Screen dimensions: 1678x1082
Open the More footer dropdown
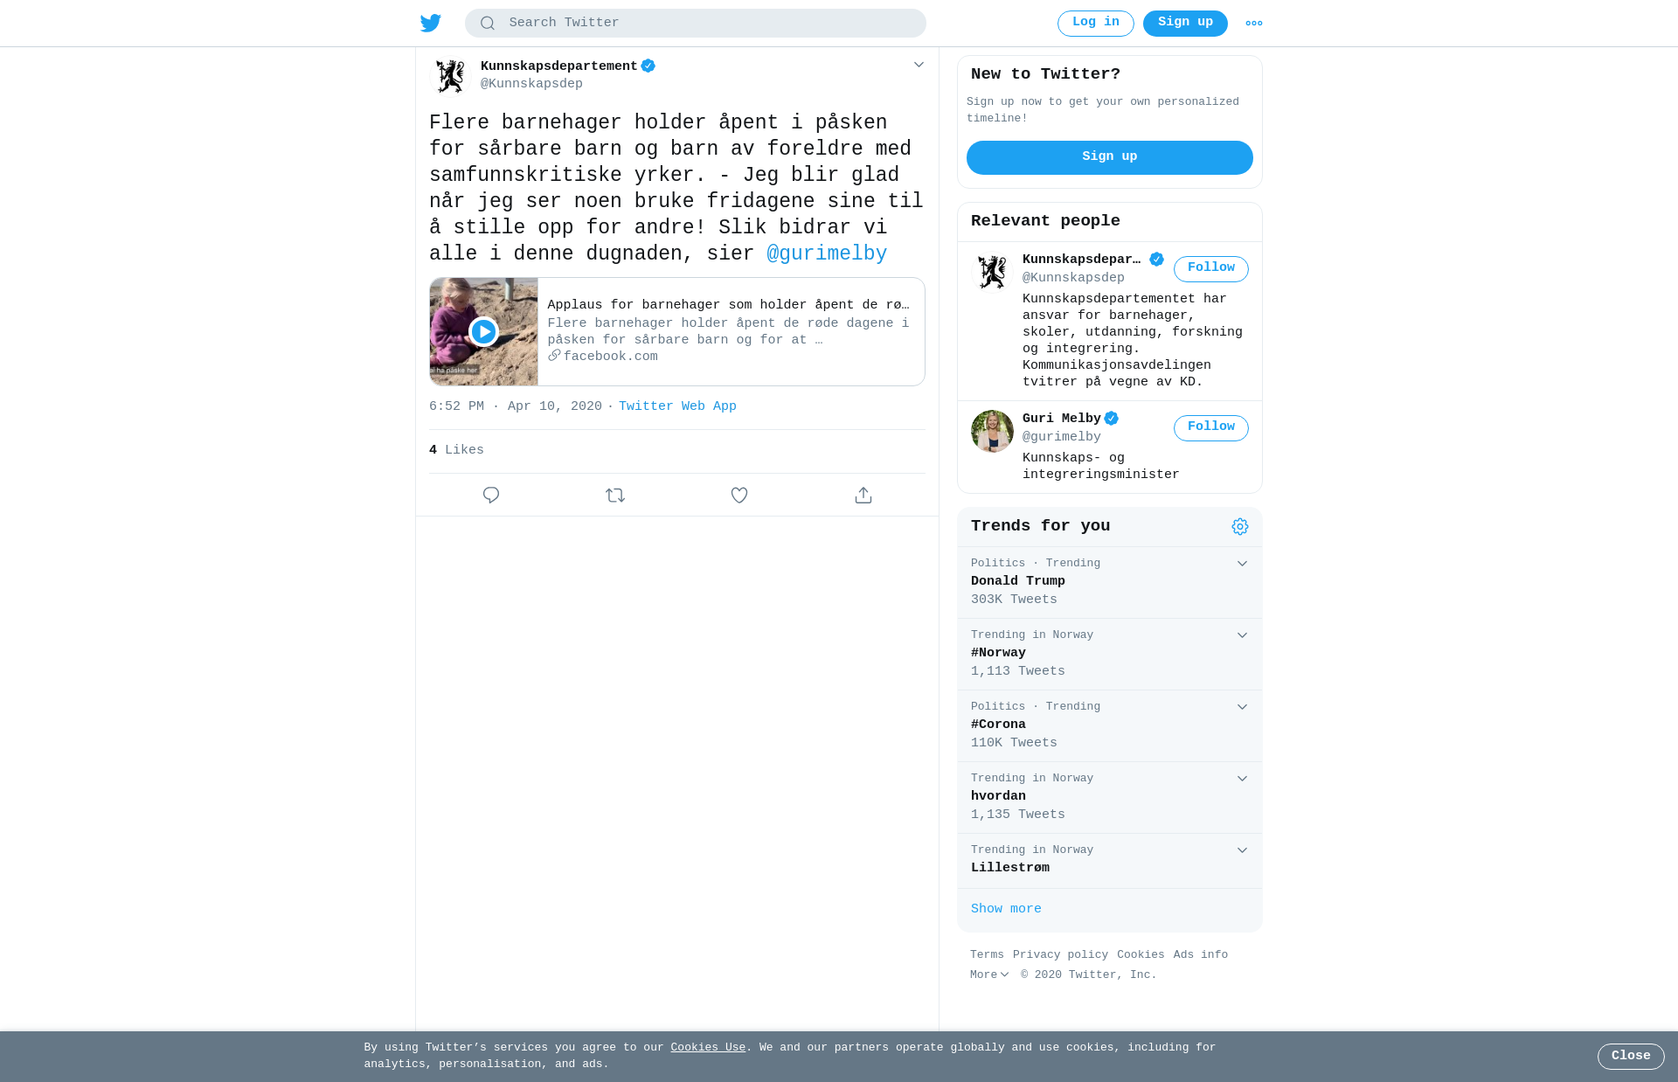(989, 974)
